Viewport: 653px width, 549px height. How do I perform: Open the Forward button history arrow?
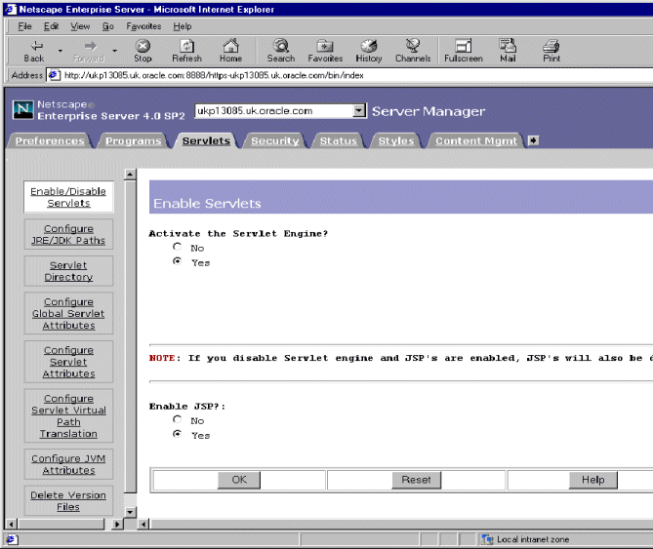pyautogui.click(x=115, y=51)
